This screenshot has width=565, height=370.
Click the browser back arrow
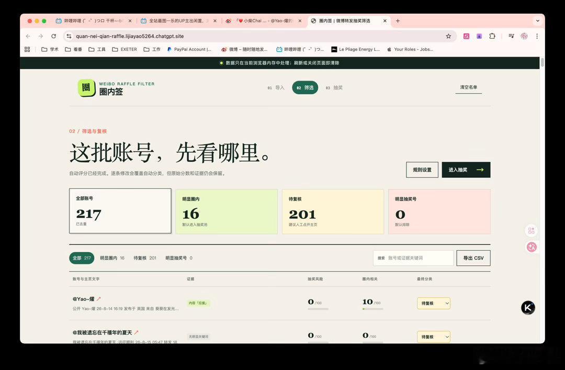[x=28, y=36]
